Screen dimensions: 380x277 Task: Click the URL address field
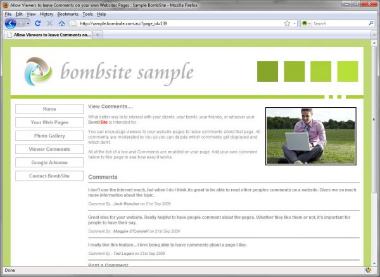click(x=180, y=23)
